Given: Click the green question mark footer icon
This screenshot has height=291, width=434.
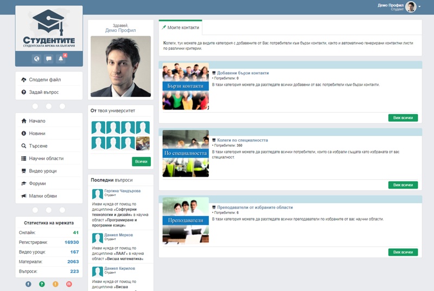Looking at the screenshot, I should coord(42,284).
